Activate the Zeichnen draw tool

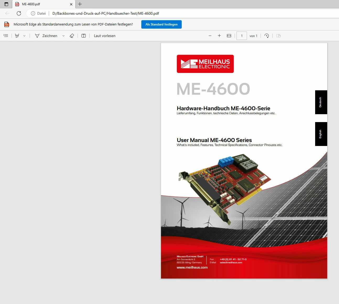[46, 36]
